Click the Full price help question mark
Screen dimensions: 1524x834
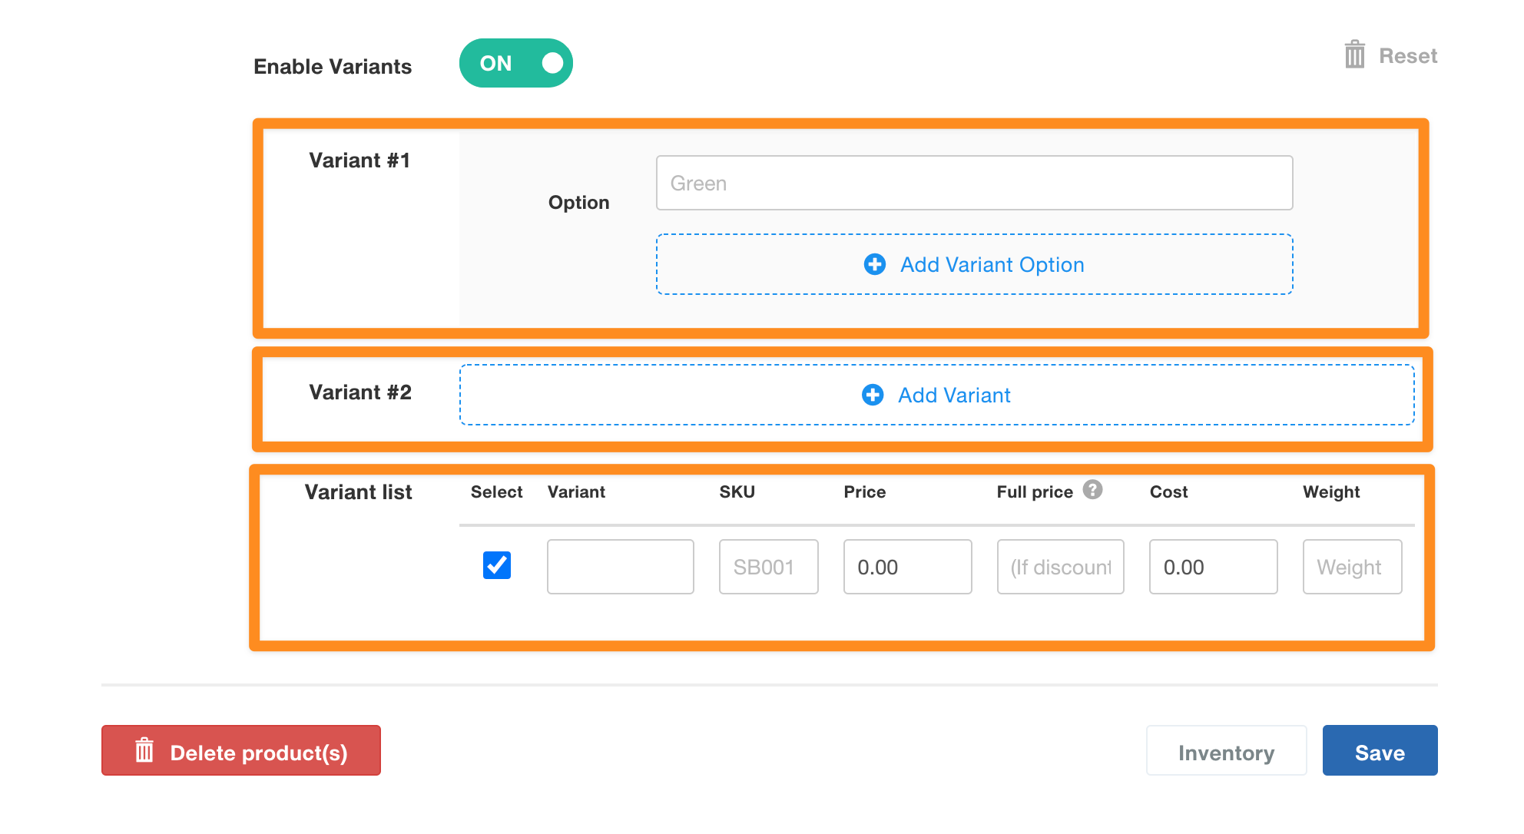tap(1092, 489)
